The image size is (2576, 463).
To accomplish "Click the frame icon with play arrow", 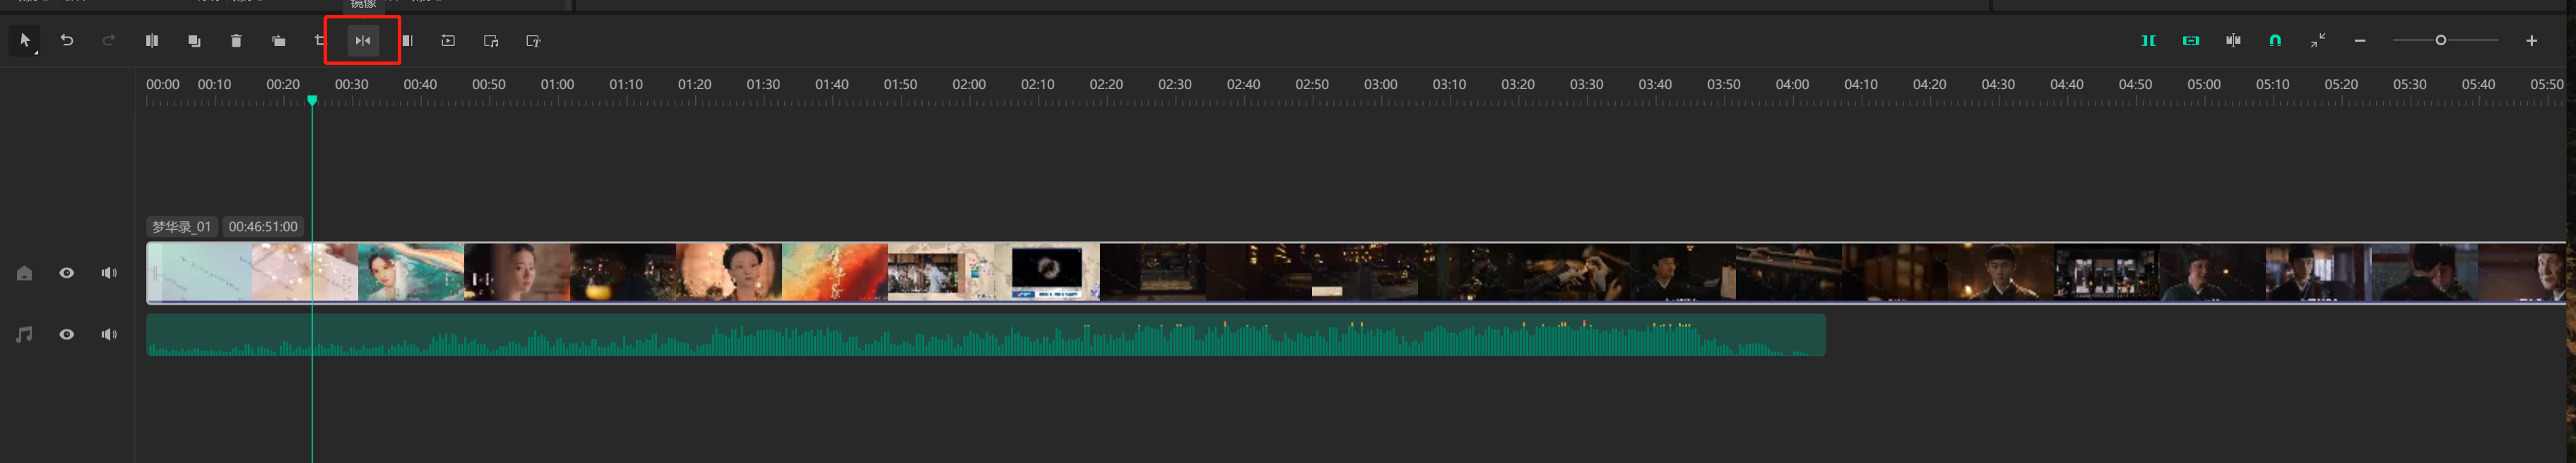I will tap(448, 41).
